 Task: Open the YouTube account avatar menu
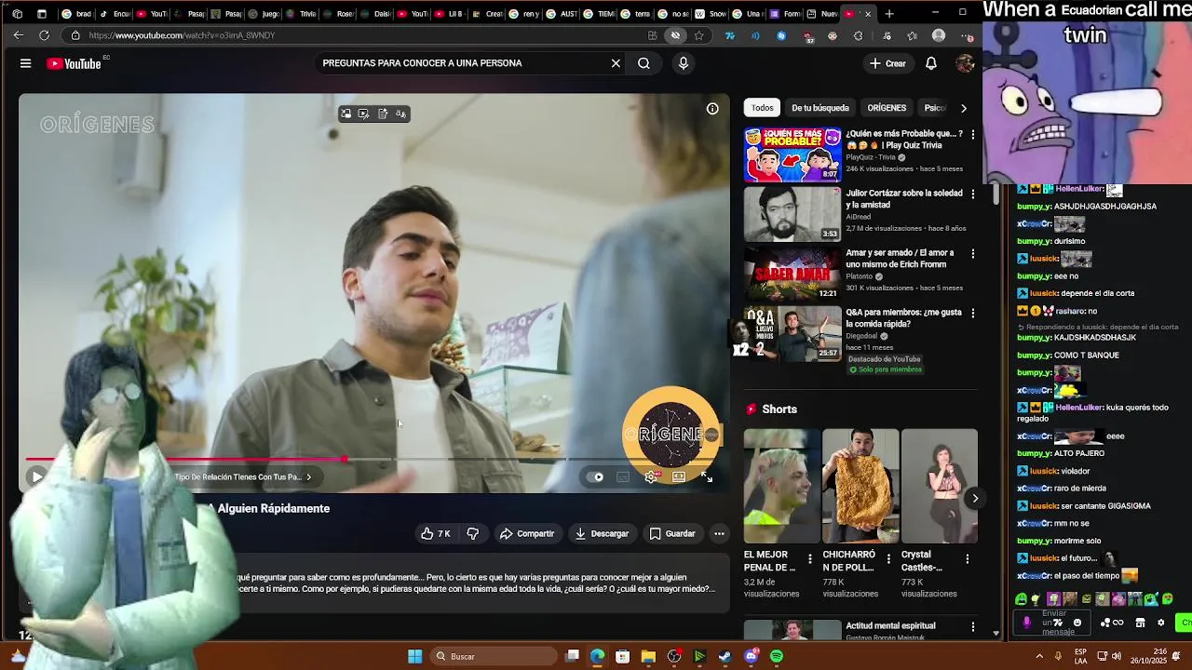965,63
